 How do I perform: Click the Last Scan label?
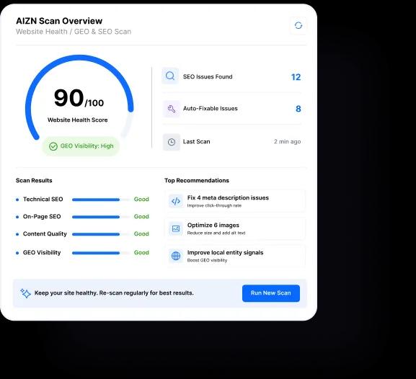point(196,142)
